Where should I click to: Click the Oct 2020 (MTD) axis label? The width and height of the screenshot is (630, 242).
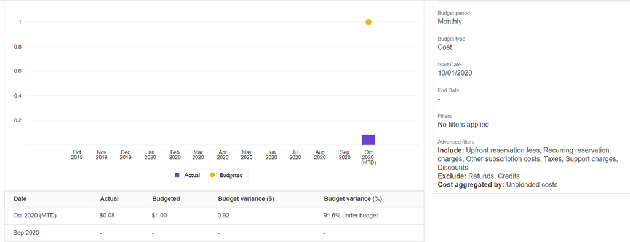click(369, 158)
